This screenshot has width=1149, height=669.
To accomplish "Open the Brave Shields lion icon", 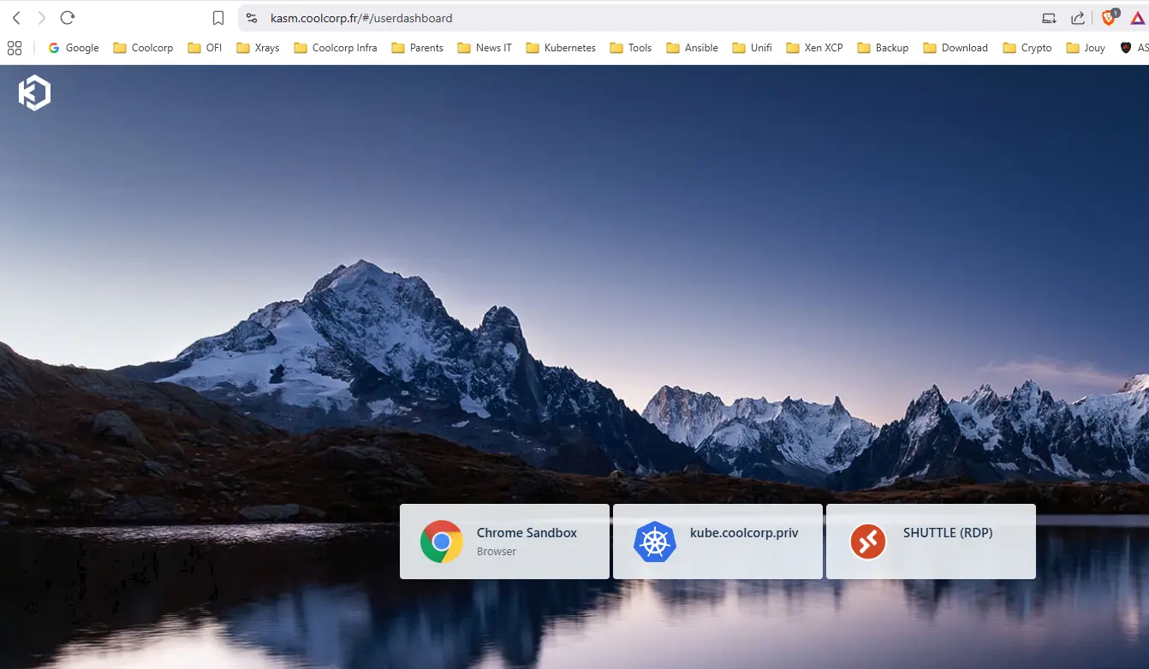I will coord(1109,18).
